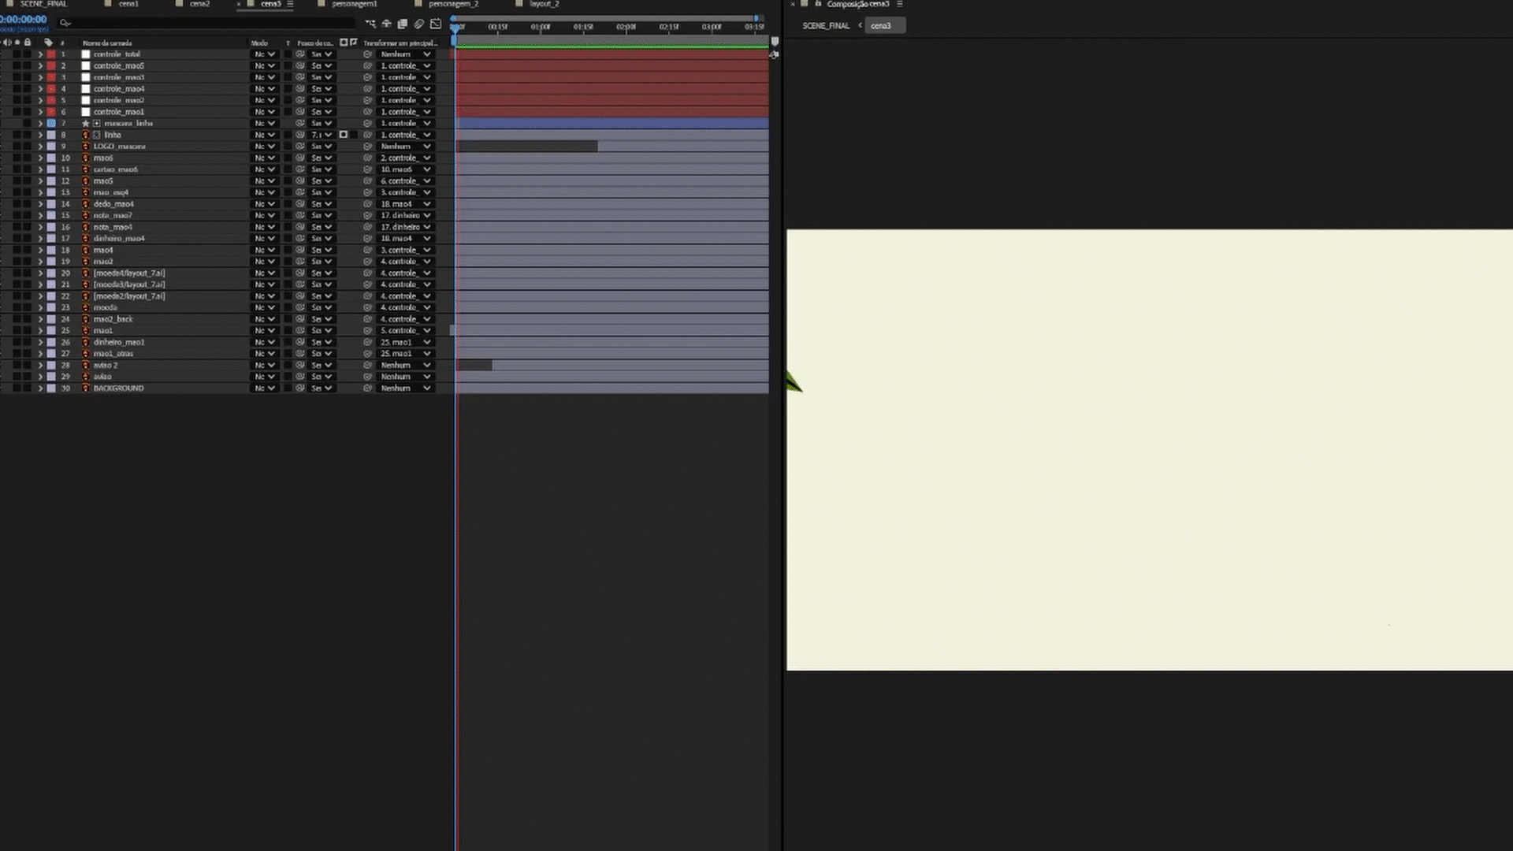The width and height of the screenshot is (1513, 851).
Task: Click the pick whip for controle_mao6 parent
Action: point(367,66)
